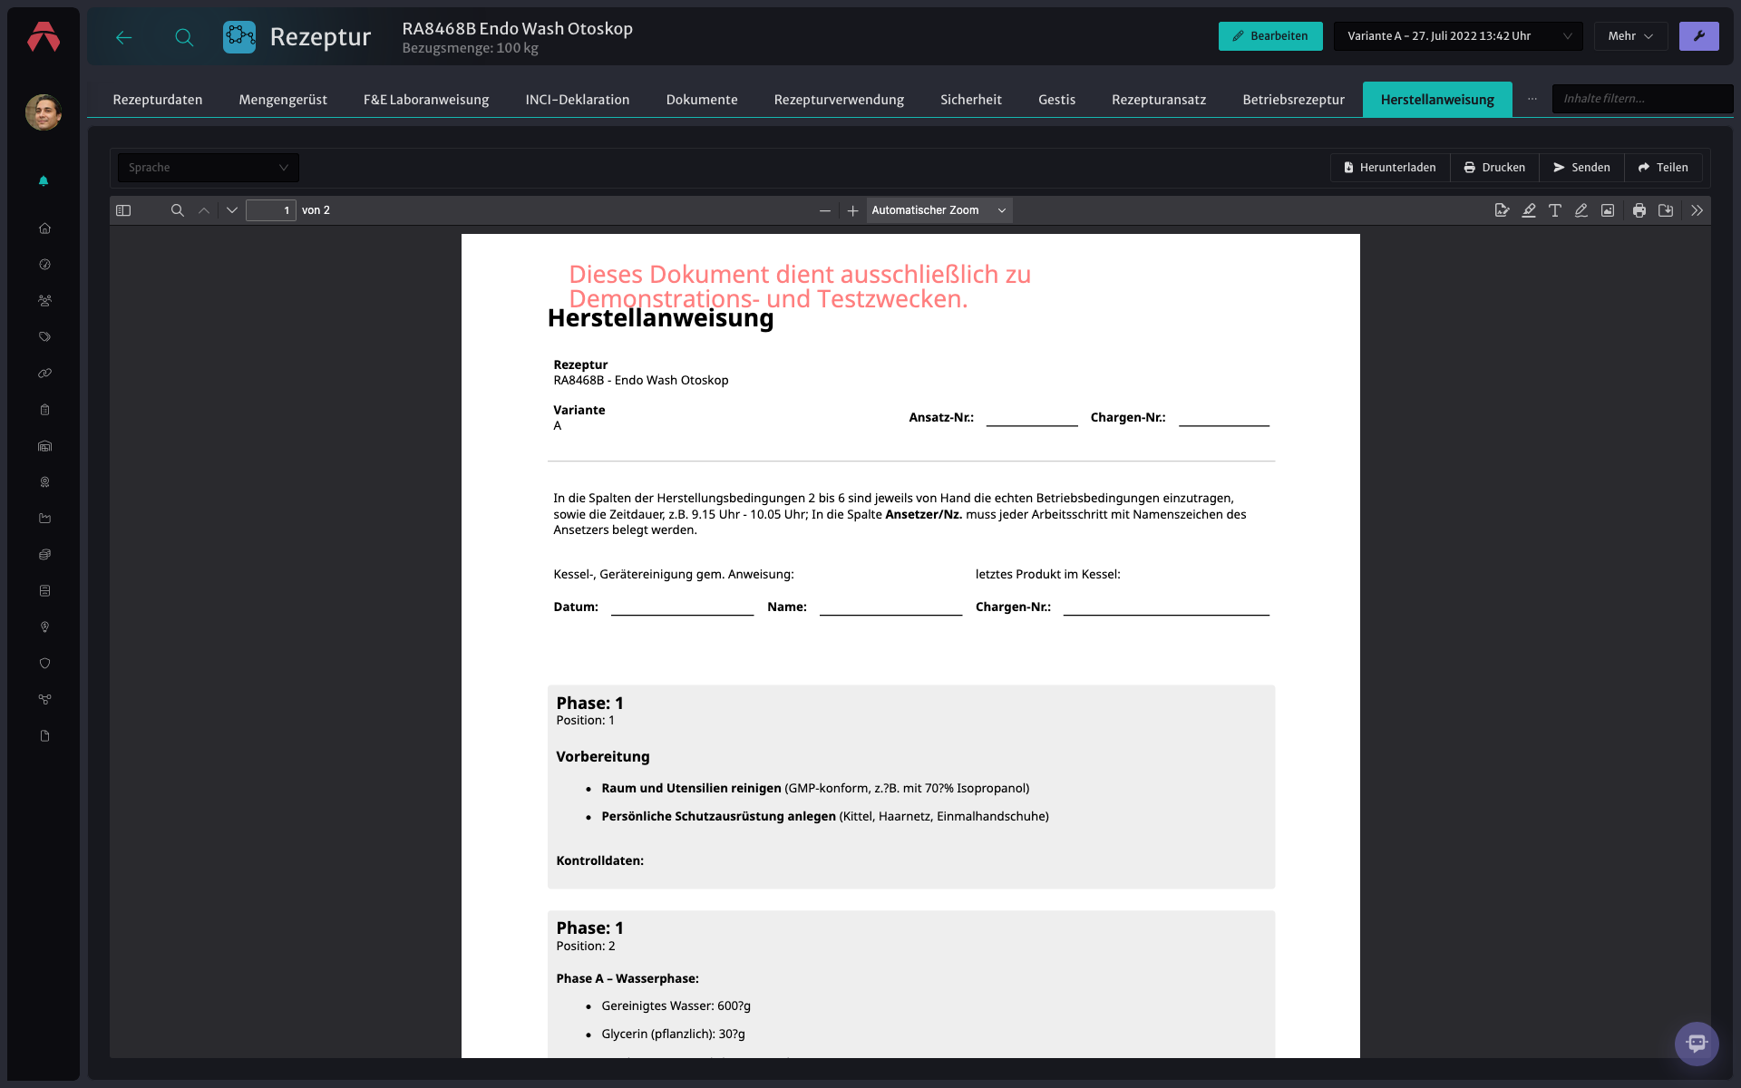The width and height of the screenshot is (1741, 1088).
Task: Expand PDF tools double-chevron menu
Action: (1697, 210)
